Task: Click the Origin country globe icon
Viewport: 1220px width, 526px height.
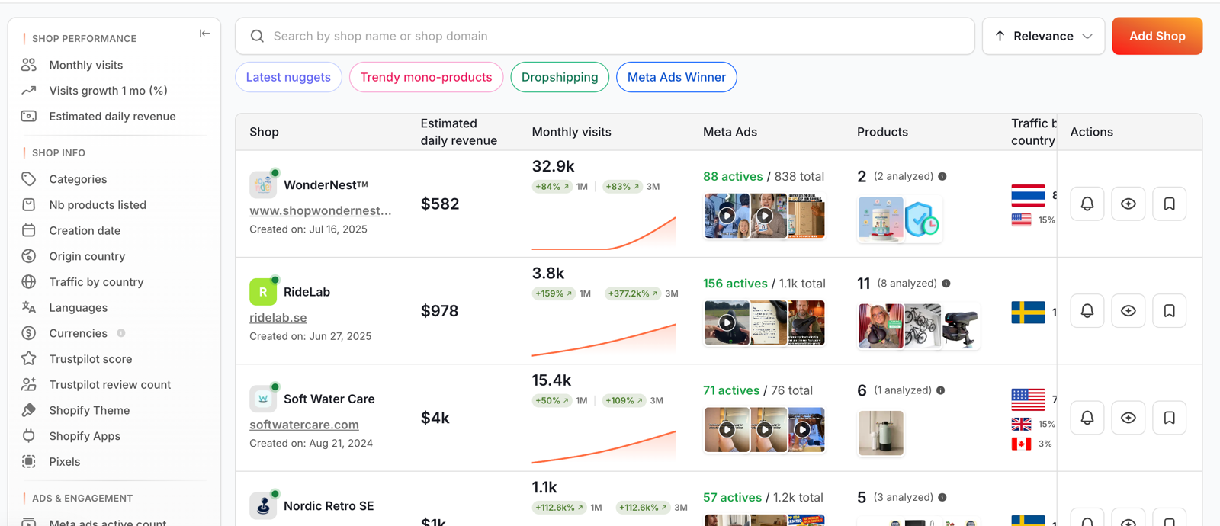Action: [x=29, y=256]
